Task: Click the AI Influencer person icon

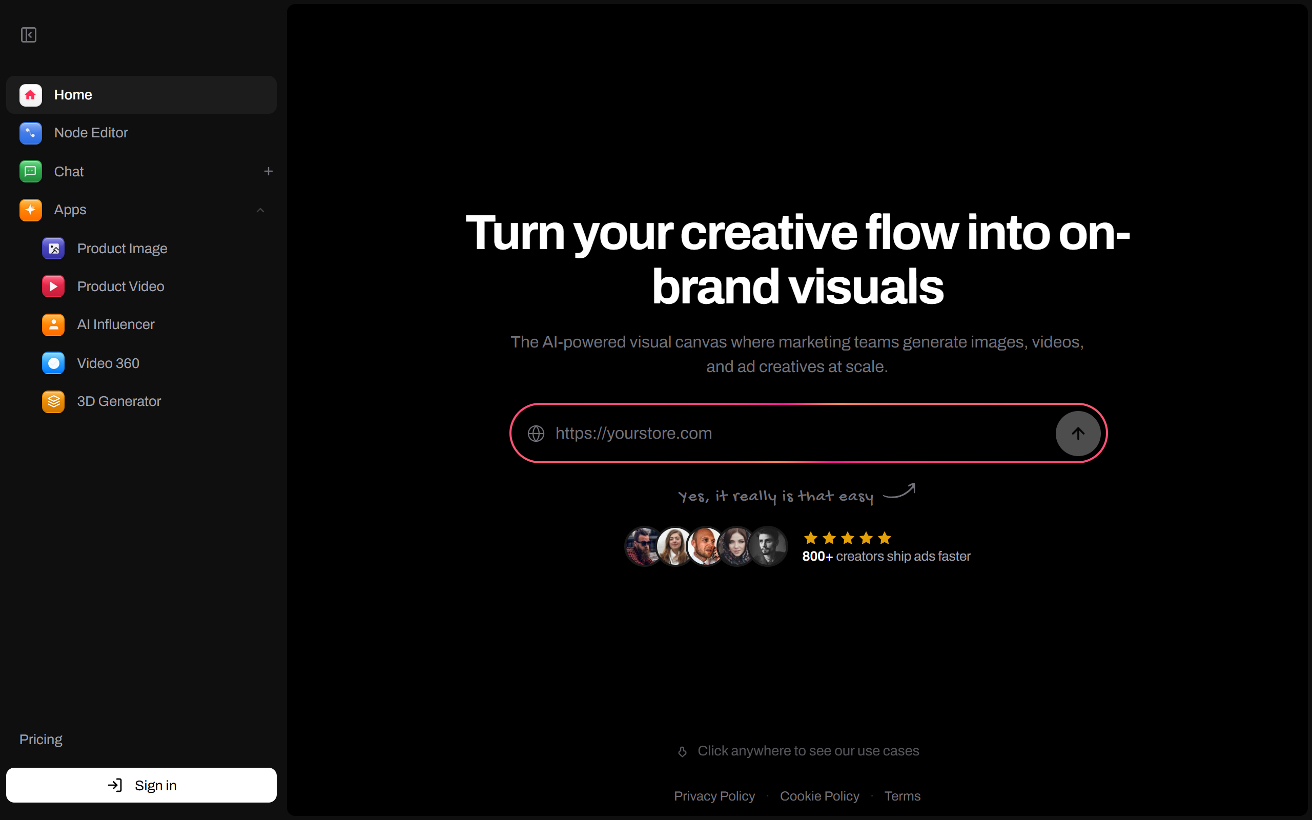Action: tap(54, 324)
